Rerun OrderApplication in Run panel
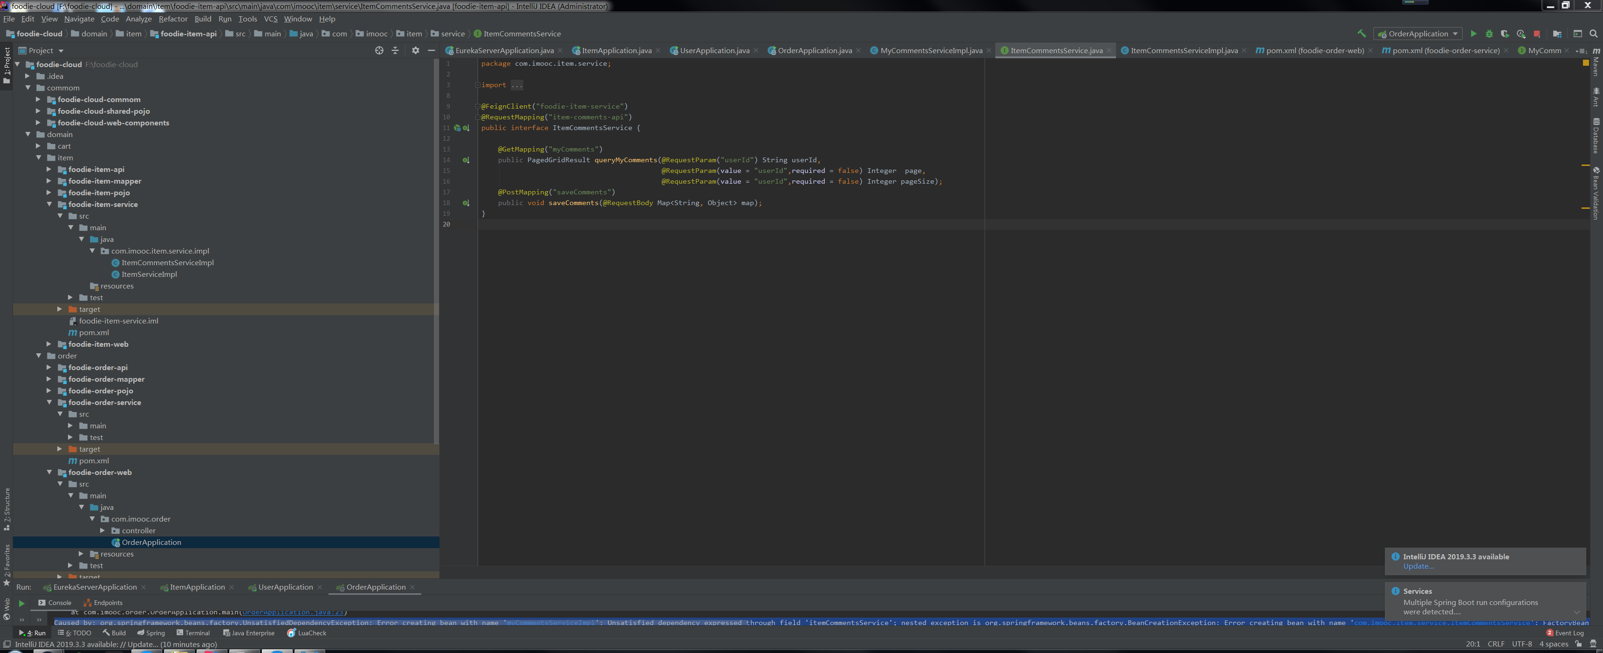Image resolution: width=1603 pixels, height=653 pixels. pos(22,603)
